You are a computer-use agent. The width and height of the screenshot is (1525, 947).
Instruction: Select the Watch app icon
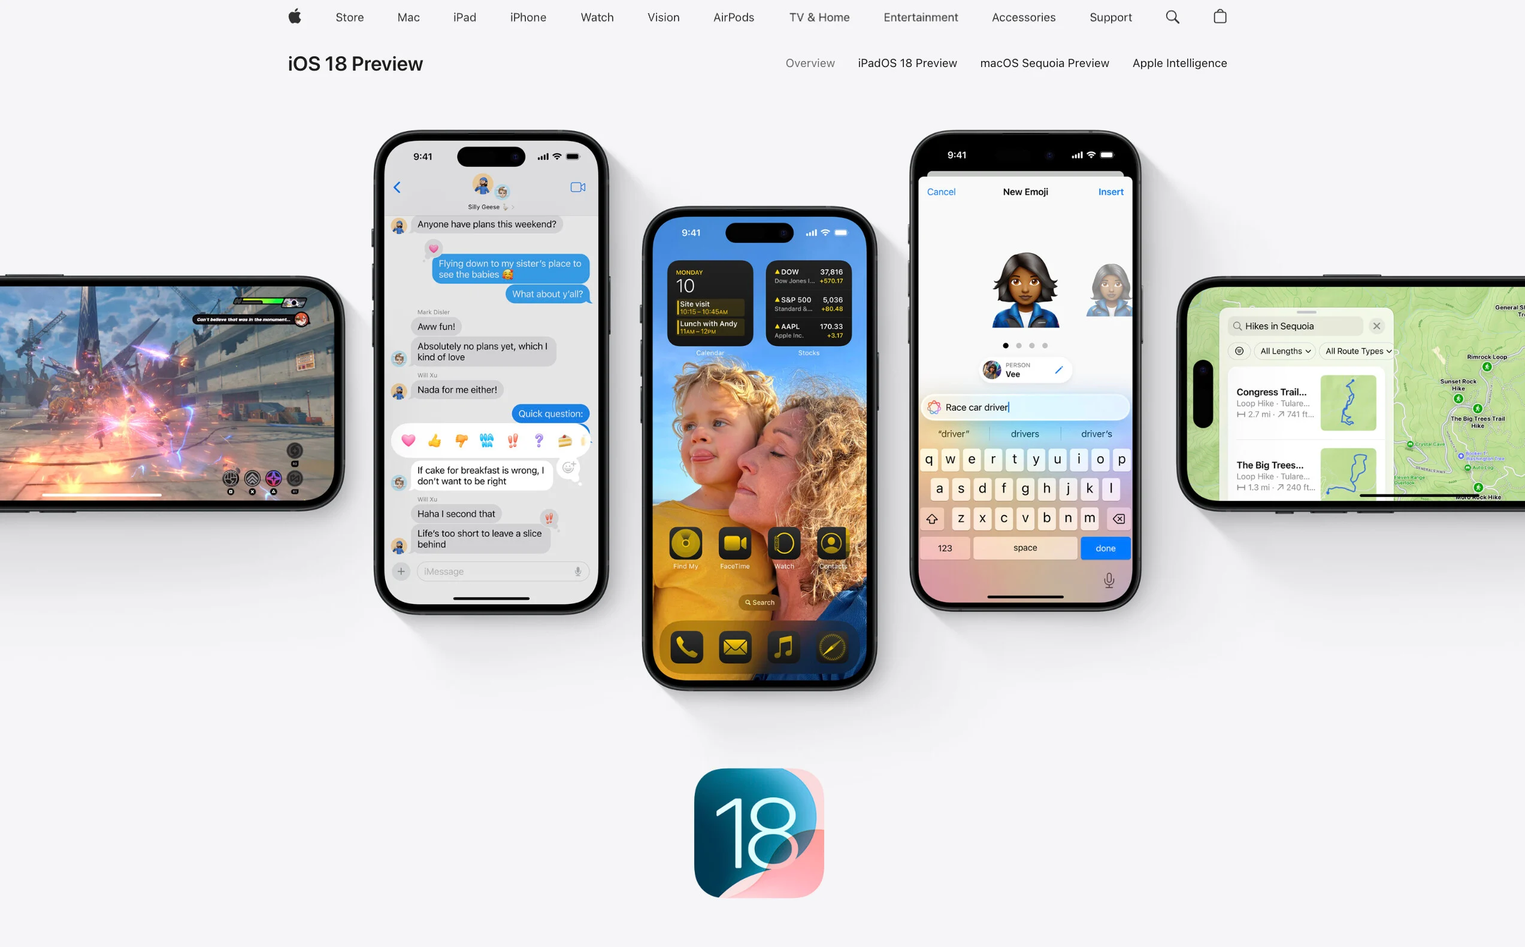pos(784,542)
